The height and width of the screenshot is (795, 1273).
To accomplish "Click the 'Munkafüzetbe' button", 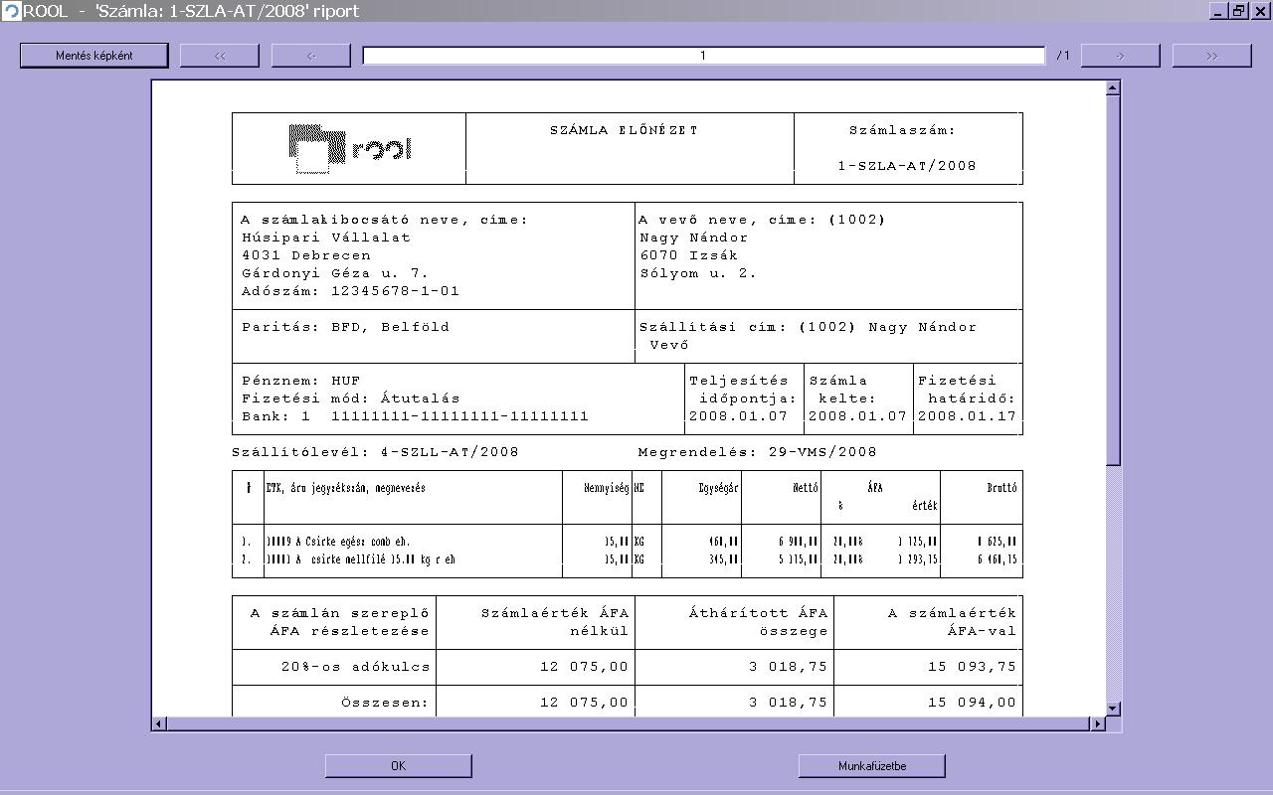I will (872, 765).
